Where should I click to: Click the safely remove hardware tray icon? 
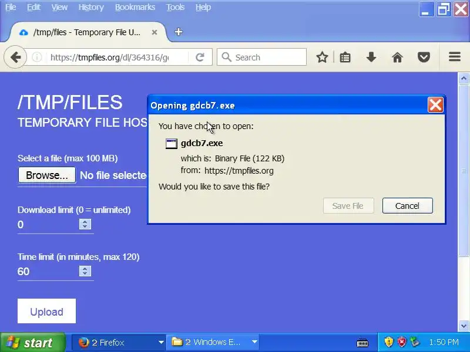coord(415,342)
